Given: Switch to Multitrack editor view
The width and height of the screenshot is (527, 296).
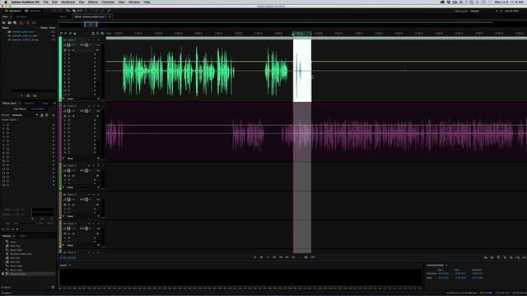Looking at the screenshot, I should tap(33, 11).
